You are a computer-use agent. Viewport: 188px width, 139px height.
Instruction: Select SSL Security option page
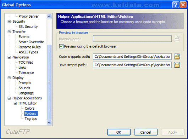click(28, 27)
